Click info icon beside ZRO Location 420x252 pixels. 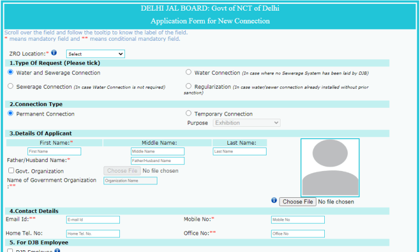(54, 53)
